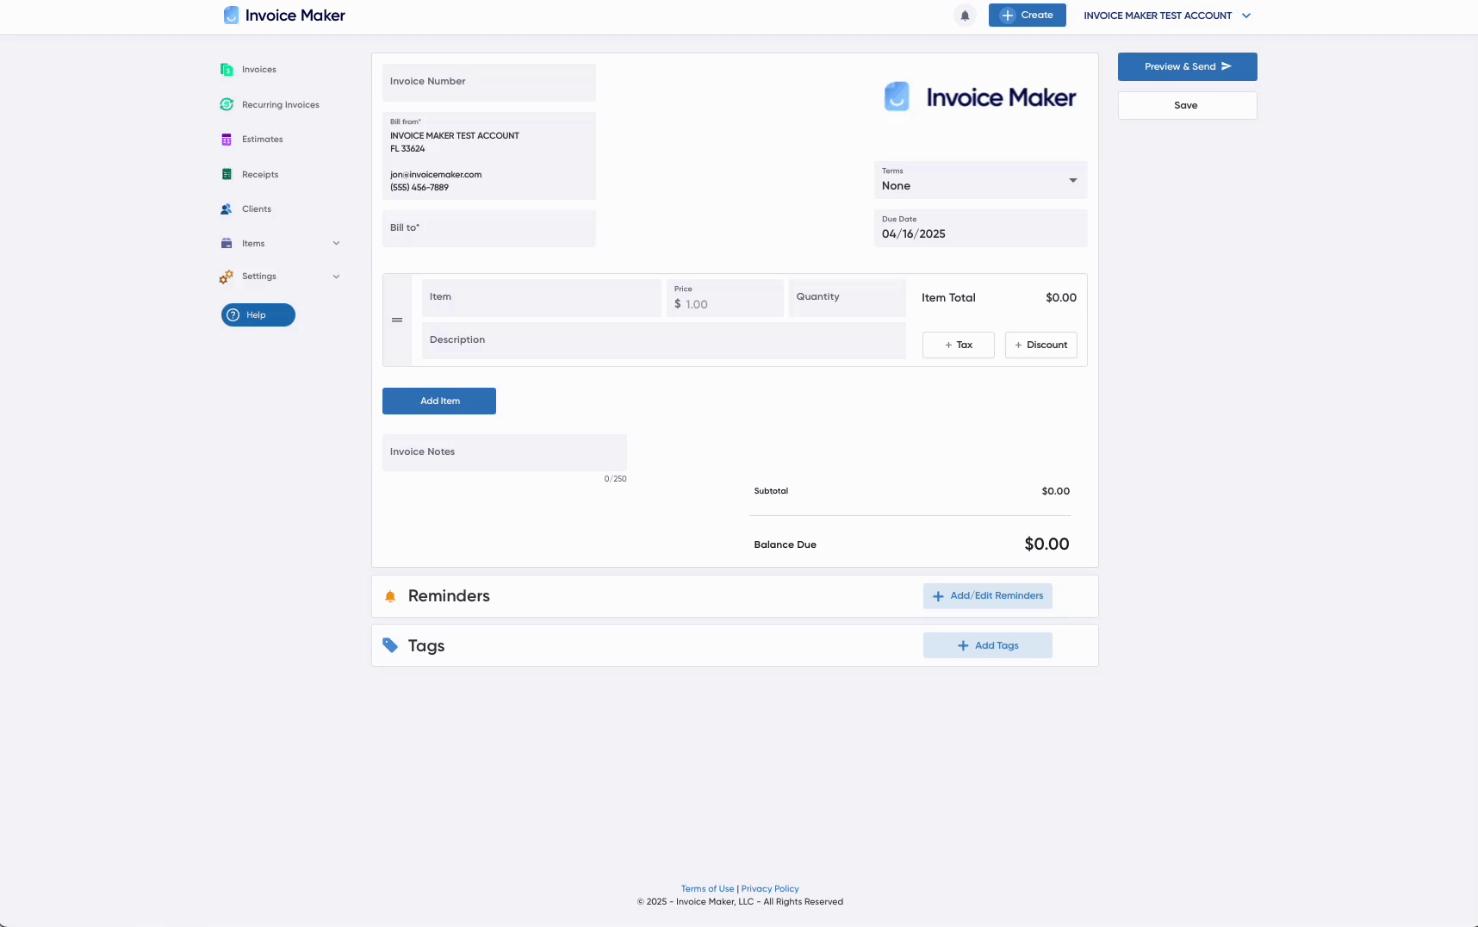Click the Clients sidebar icon
The image size is (1478, 927).
(x=227, y=209)
